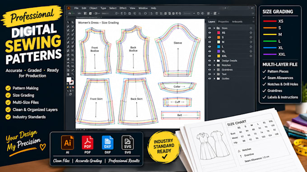
Task: Click the 'Collar' pattern piece label
Action: [x=177, y=86]
